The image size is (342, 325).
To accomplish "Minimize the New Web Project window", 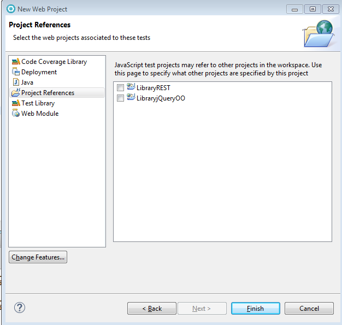I will click(x=294, y=9).
